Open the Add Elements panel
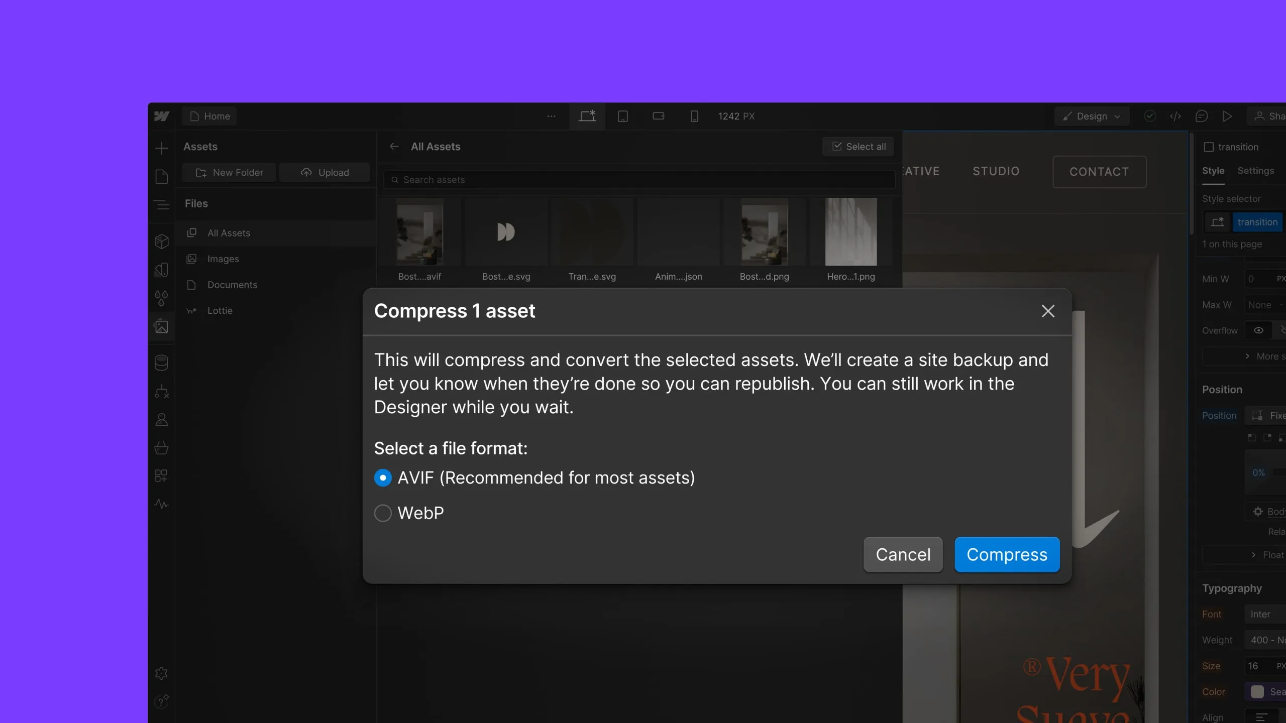Screen dimensions: 1286x723 pyautogui.click(x=162, y=148)
